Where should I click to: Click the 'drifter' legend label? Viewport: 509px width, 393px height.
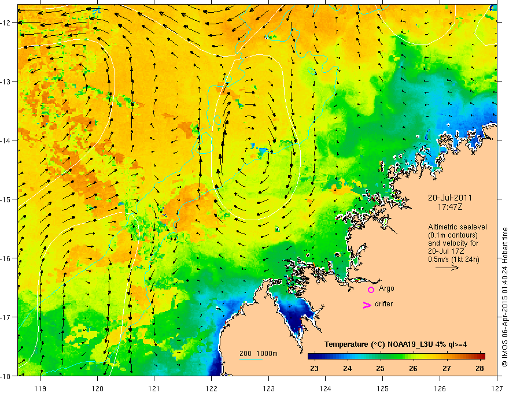(x=383, y=304)
